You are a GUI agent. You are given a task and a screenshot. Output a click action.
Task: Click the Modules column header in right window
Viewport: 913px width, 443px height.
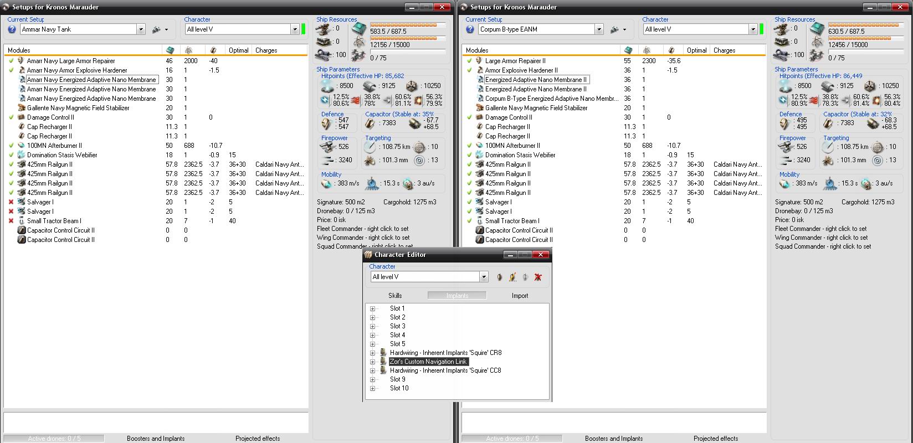pos(541,50)
